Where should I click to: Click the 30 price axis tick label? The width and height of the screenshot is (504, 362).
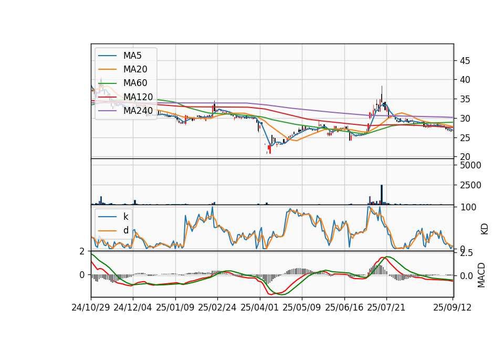[x=465, y=119]
